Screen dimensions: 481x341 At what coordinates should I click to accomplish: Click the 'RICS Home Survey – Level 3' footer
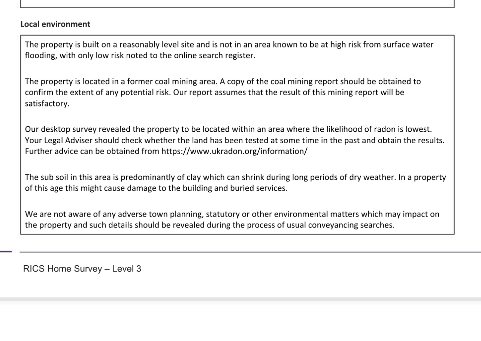point(82,269)
